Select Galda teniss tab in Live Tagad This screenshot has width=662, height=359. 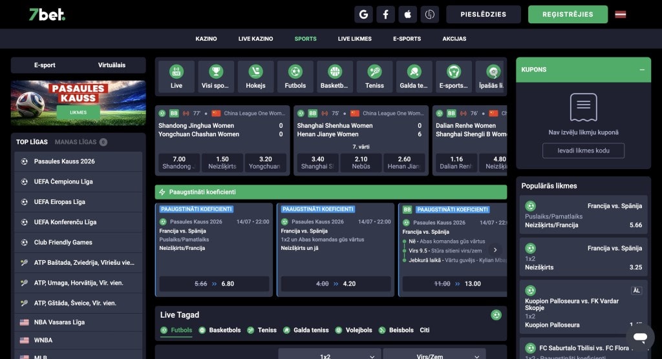coord(306,331)
